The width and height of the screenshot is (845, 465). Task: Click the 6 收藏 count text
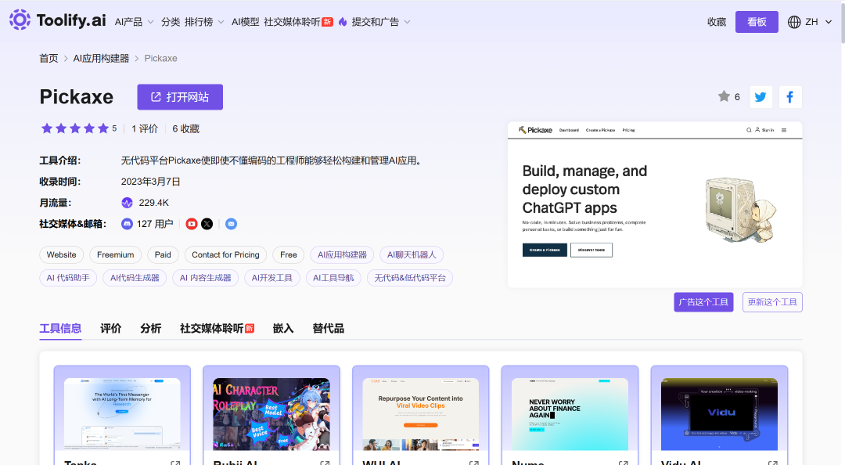[x=186, y=128]
